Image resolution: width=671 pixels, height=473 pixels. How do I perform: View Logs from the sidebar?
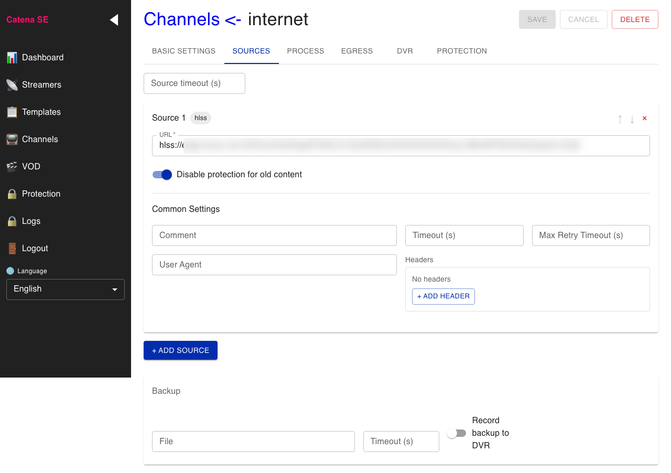31,221
